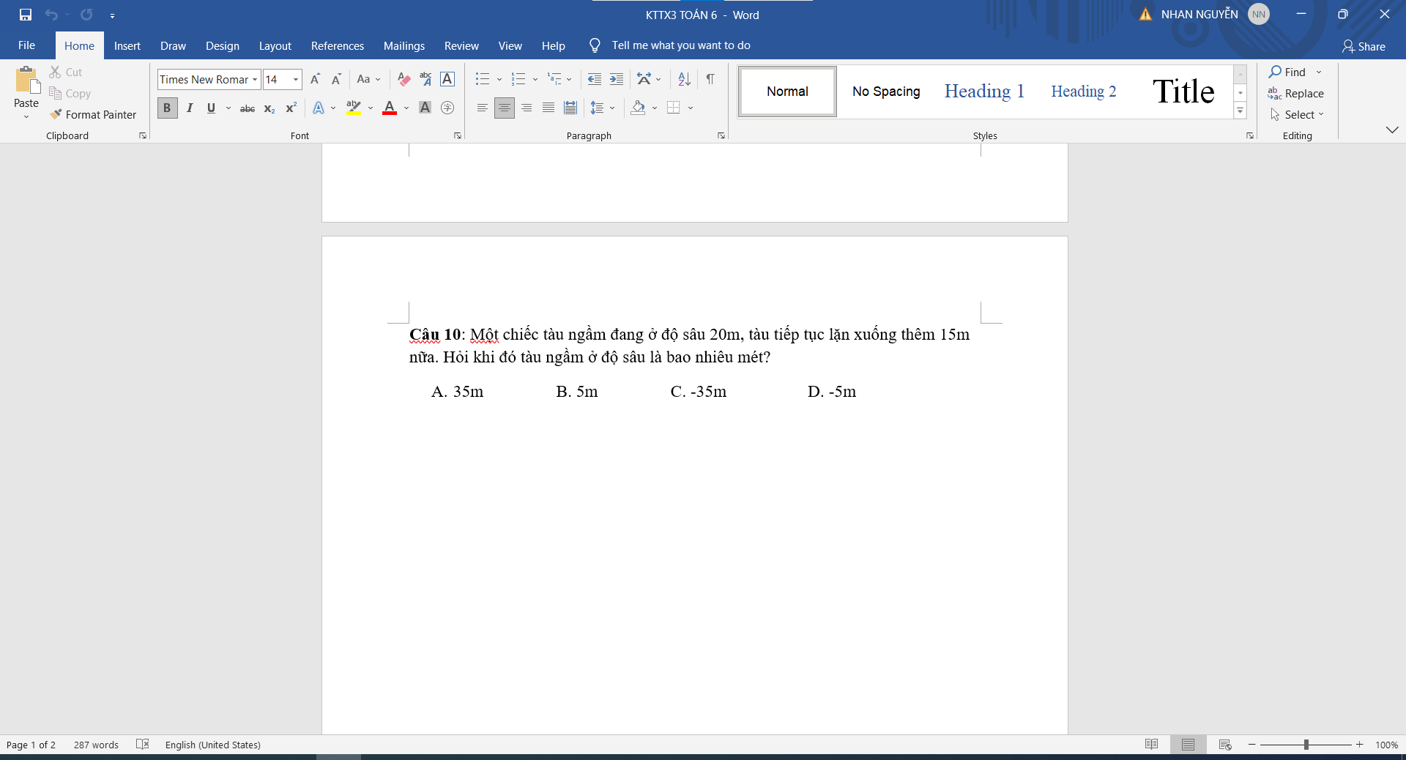The width and height of the screenshot is (1406, 760).
Task: Switch to Design tab
Action: coord(222,45)
